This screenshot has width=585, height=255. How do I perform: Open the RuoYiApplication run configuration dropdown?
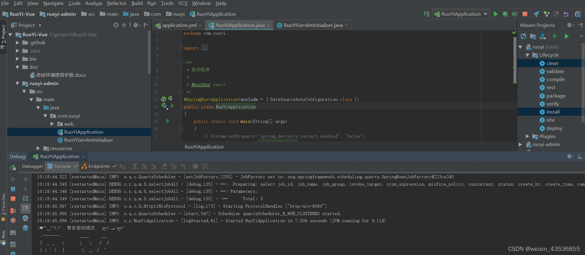pos(461,14)
